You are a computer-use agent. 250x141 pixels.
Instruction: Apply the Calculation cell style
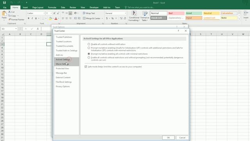pos(229,13)
